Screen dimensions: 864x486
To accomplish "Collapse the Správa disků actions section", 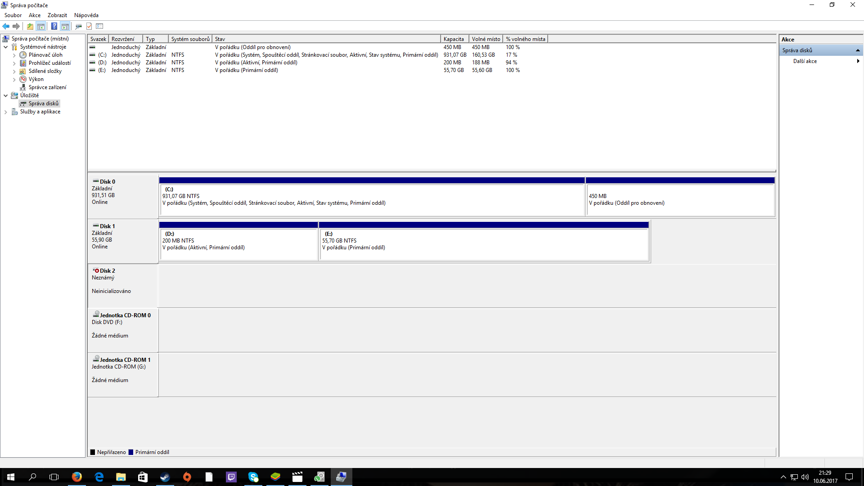I will coord(858,50).
